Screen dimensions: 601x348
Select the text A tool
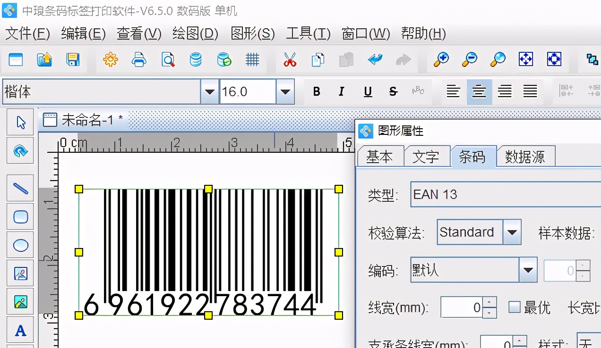[x=20, y=330]
